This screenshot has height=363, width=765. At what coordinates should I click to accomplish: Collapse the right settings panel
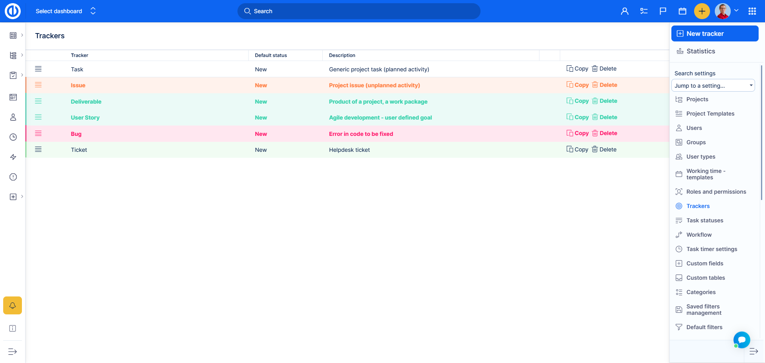click(x=753, y=351)
